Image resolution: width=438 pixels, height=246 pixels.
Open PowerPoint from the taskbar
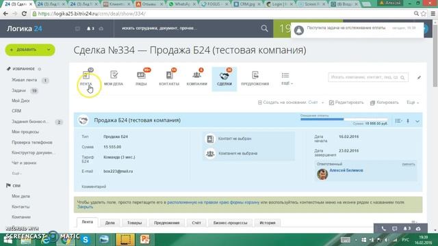coord(144,239)
